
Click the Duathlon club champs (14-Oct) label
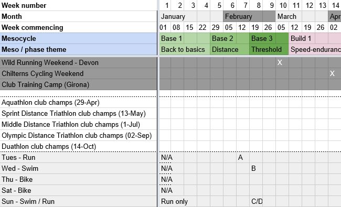coord(49,146)
